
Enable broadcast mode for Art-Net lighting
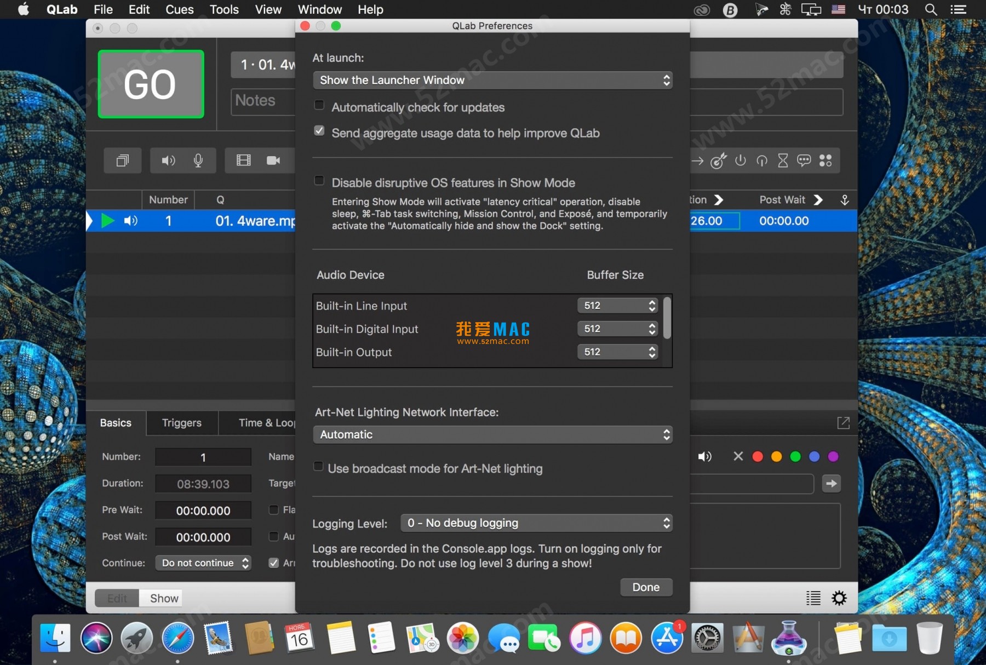click(x=318, y=467)
